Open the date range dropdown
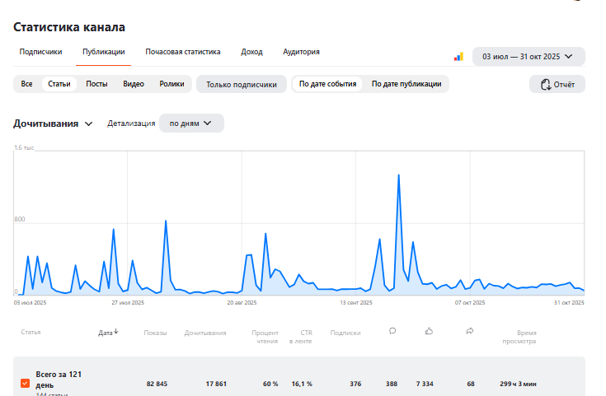The image size is (606, 396). point(528,57)
